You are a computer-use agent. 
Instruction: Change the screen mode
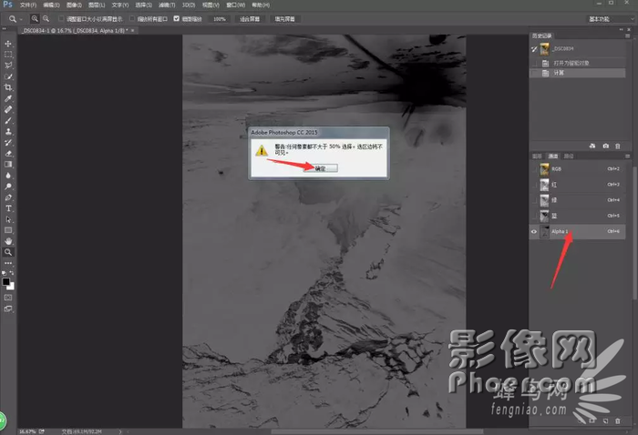[7, 309]
